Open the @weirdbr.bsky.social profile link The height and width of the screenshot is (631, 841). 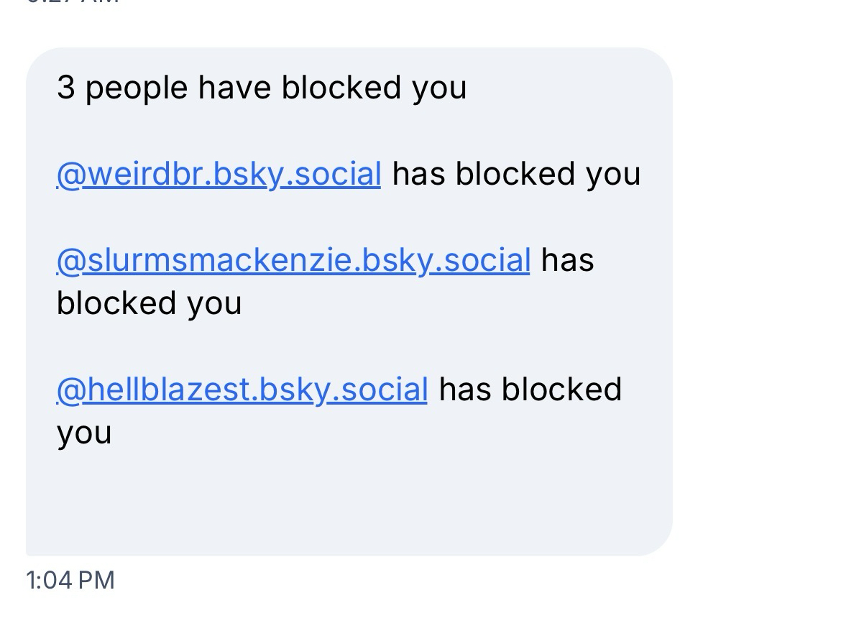coord(219,175)
